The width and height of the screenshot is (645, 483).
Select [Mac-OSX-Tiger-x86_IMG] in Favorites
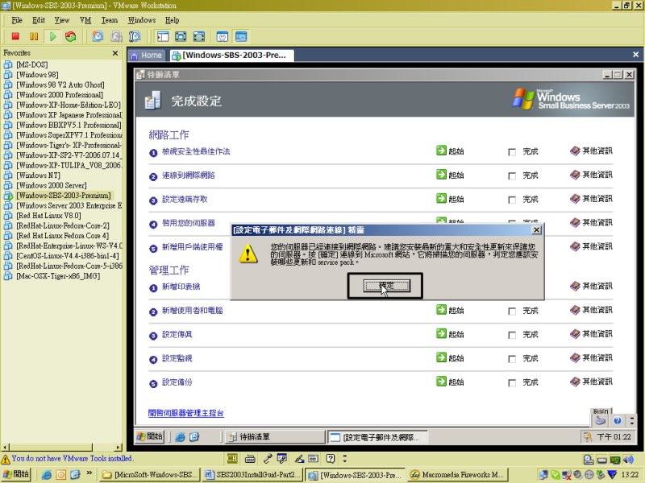tap(58, 276)
